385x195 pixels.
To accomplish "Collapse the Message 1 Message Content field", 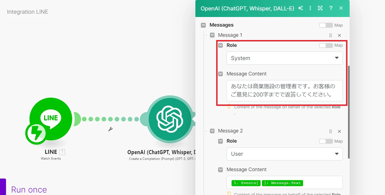I will coord(220,74).
